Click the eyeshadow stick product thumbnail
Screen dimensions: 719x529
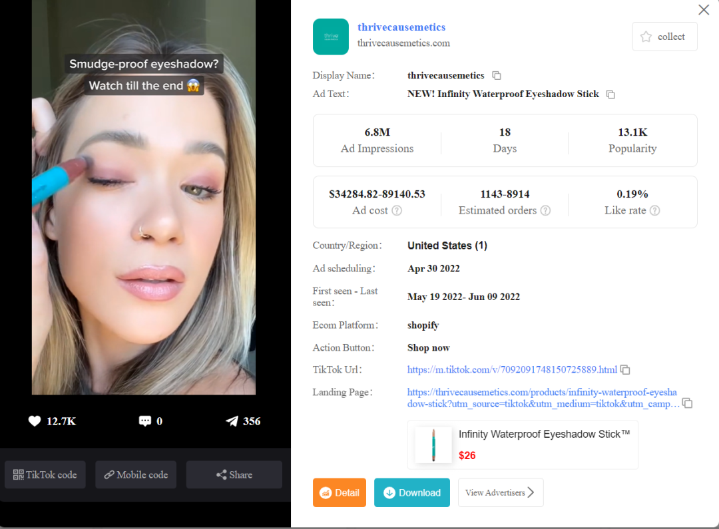coord(433,444)
